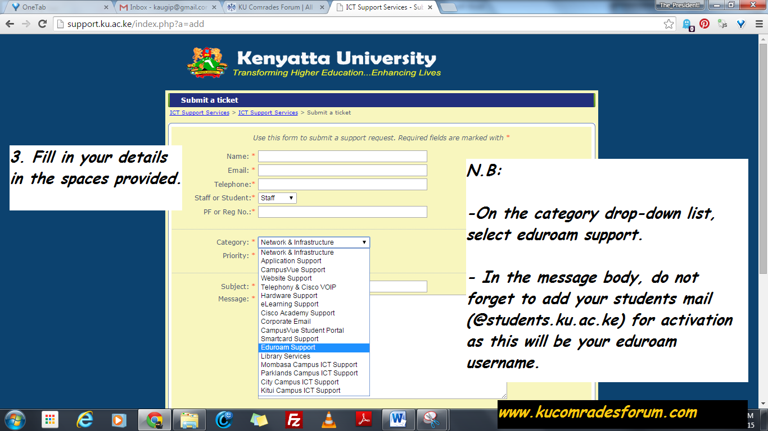Pick Website Support from category list
768x431 pixels.
click(314, 278)
